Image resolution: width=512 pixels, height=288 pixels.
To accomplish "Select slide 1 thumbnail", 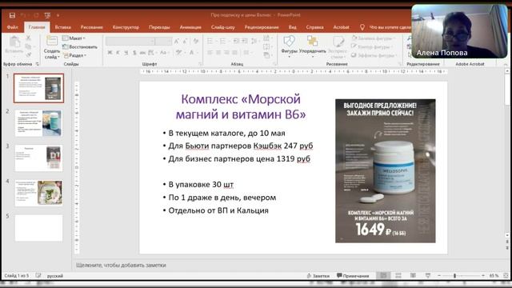I will coord(38,88).
